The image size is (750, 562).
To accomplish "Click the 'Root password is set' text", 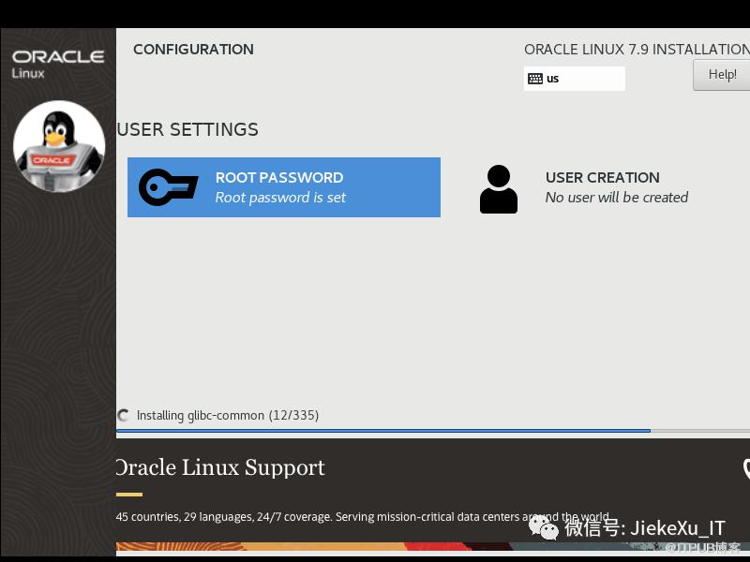I will (x=280, y=198).
